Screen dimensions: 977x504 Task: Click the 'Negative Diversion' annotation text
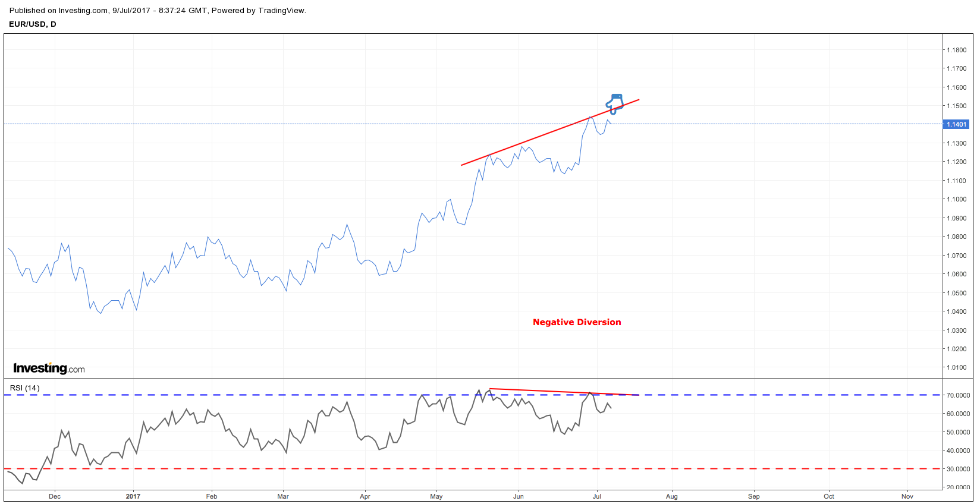coord(577,322)
